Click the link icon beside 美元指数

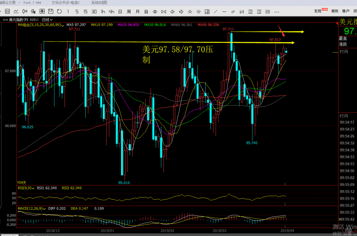pos(5,20)
